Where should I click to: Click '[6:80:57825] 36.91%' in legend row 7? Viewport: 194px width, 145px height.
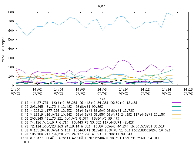(x=148, y=126)
